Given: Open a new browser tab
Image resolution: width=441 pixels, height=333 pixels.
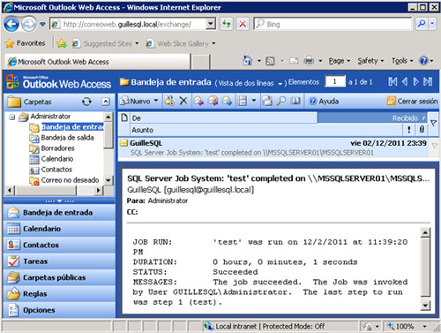Looking at the screenshot, I should [x=200, y=62].
